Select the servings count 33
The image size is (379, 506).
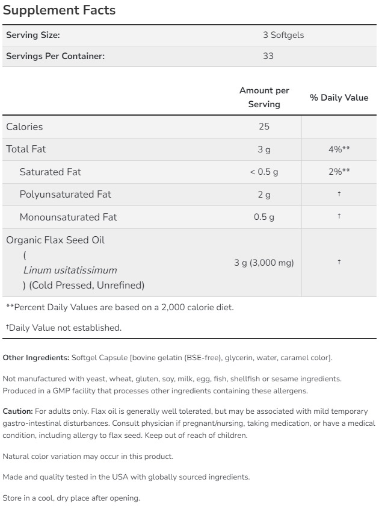(x=268, y=56)
